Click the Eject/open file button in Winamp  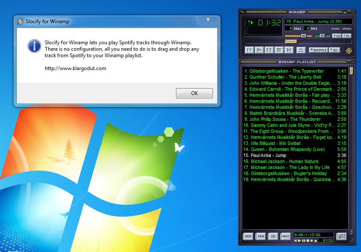click(x=301, y=50)
